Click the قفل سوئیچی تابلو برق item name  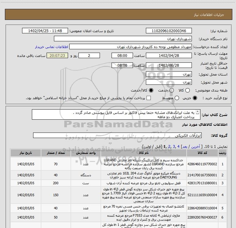click(x=143, y=183)
